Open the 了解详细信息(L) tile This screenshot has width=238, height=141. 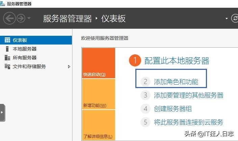99,125
